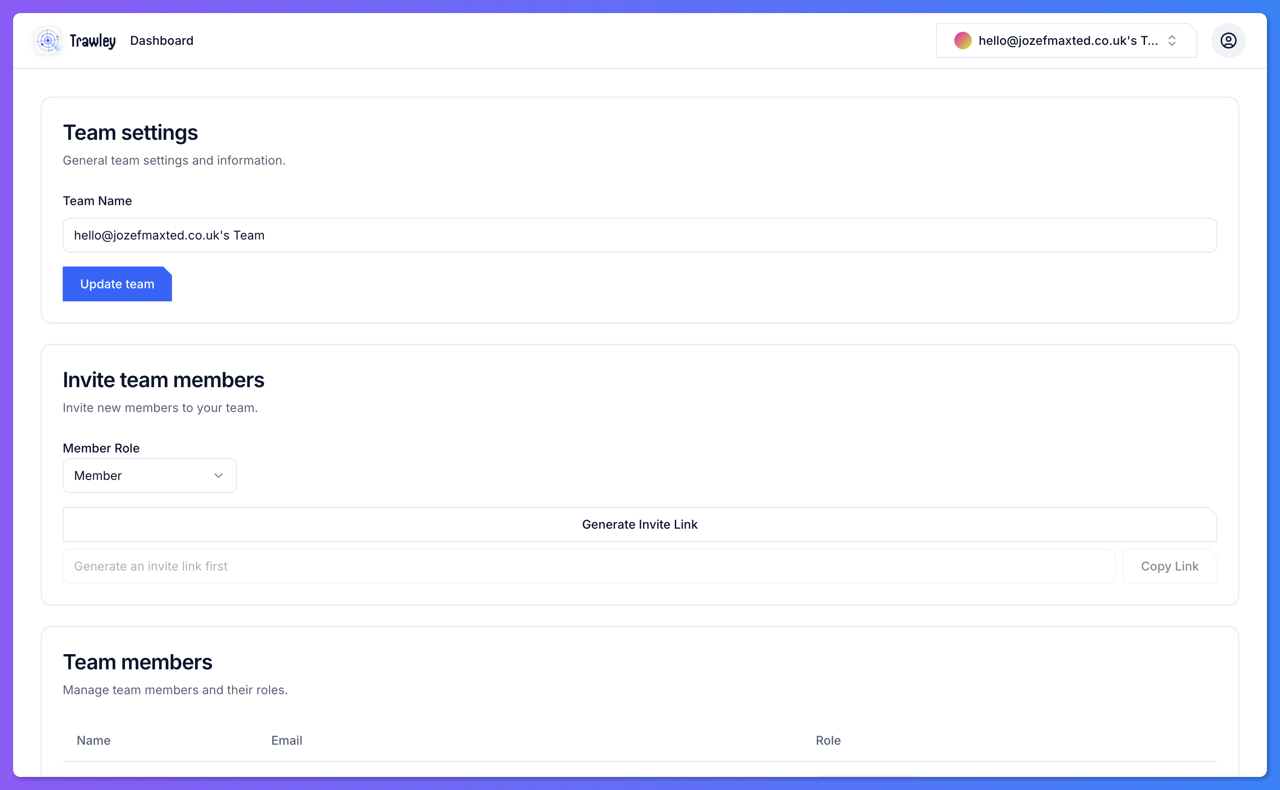Click the invite link text field
This screenshot has height=790, width=1280.
(589, 566)
